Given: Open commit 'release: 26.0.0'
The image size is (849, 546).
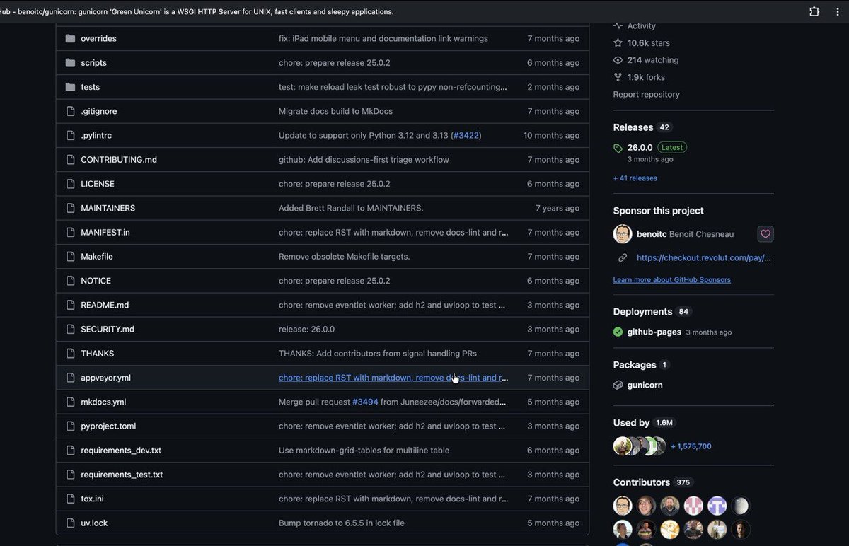Looking at the screenshot, I should coord(306,329).
